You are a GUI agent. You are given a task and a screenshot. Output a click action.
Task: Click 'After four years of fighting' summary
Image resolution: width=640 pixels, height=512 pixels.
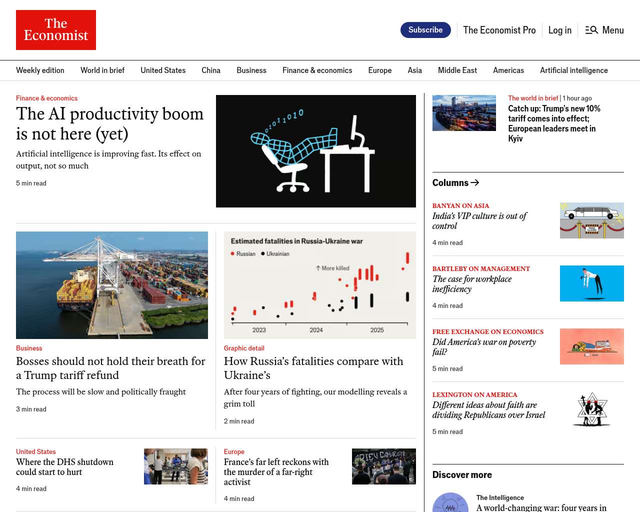click(315, 398)
